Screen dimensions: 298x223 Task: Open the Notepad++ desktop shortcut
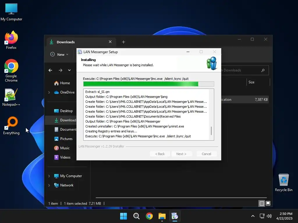coord(11,97)
